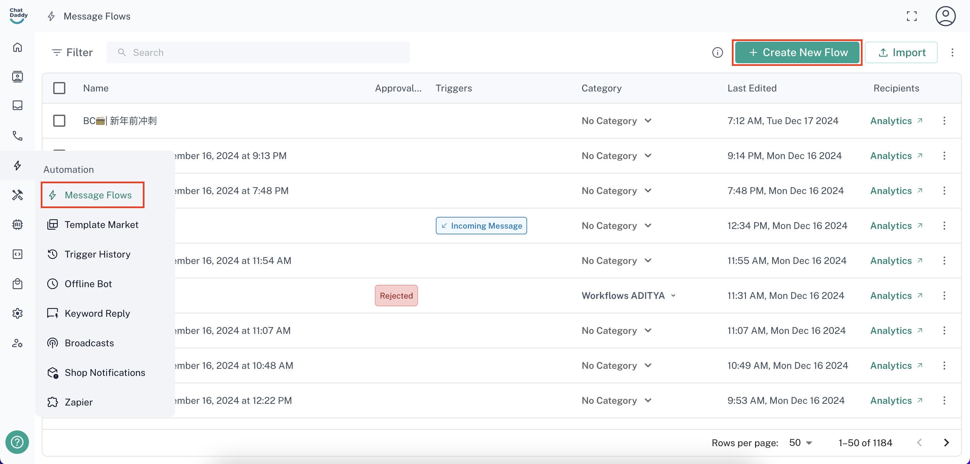Check the box for BC 新年前冲刺 flow

(x=59, y=121)
